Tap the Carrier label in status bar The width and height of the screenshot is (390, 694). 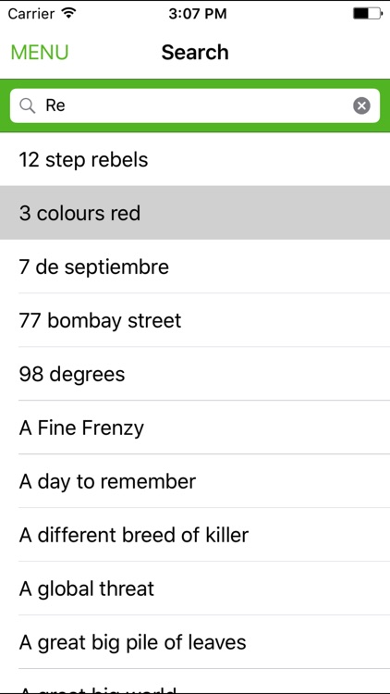click(x=32, y=14)
